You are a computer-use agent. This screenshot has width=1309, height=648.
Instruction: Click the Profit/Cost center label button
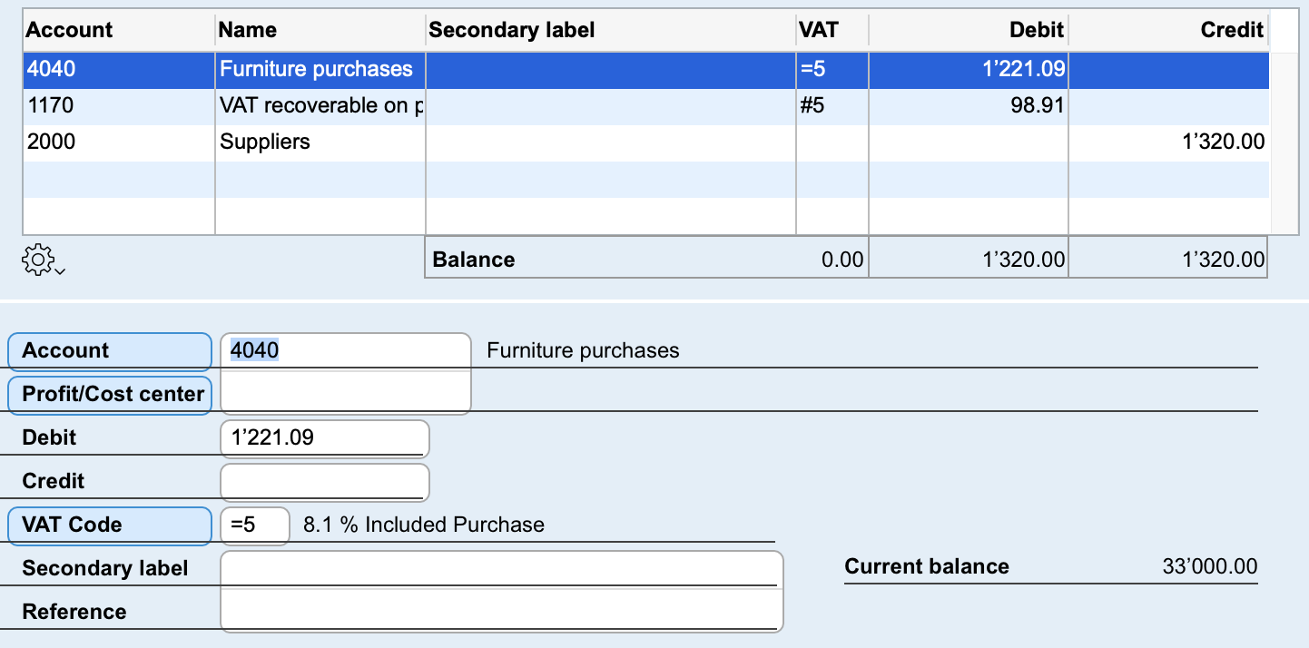(x=110, y=395)
